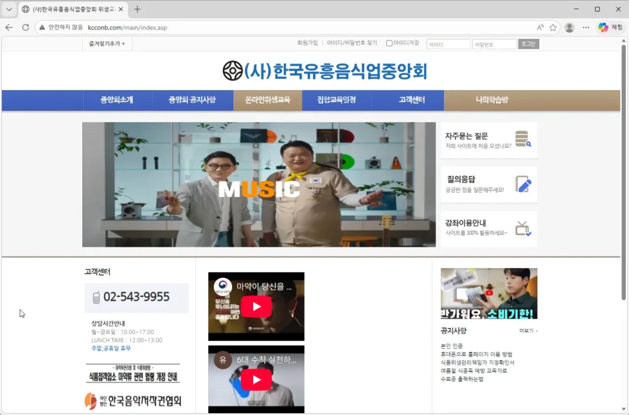Open the browser profile avatar icon
Viewport: 629px width, 415px height.
pyautogui.click(x=569, y=28)
